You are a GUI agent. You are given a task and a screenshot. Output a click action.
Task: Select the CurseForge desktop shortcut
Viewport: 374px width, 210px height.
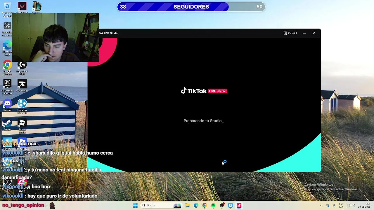point(22,86)
